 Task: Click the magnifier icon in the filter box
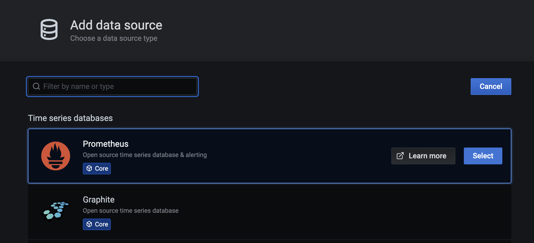pyautogui.click(x=36, y=86)
